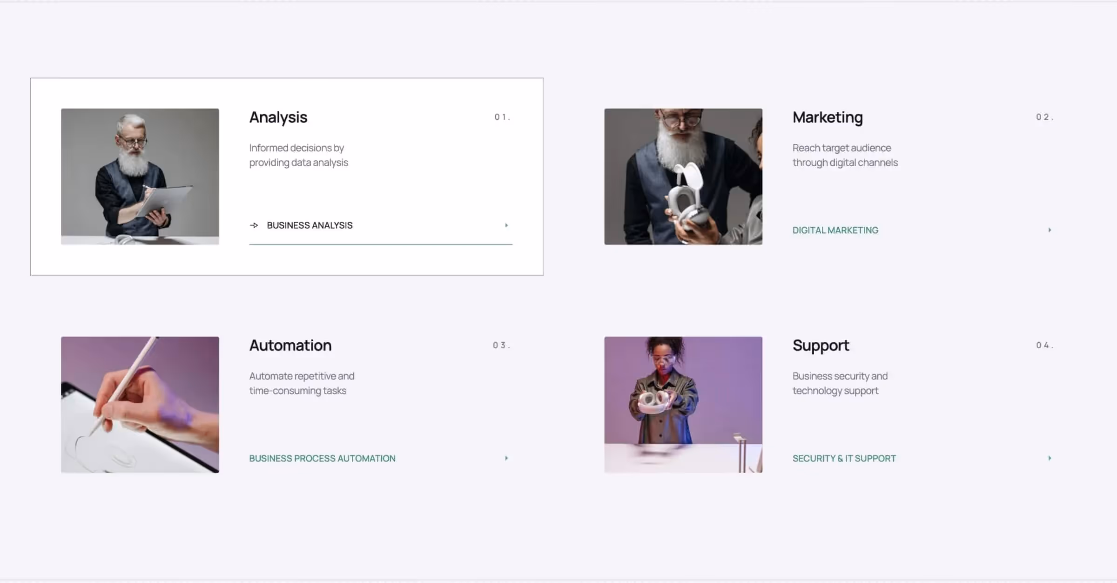The width and height of the screenshot is (1117, 583).
Task: Select the Support heading
Action: click(821, 345)
